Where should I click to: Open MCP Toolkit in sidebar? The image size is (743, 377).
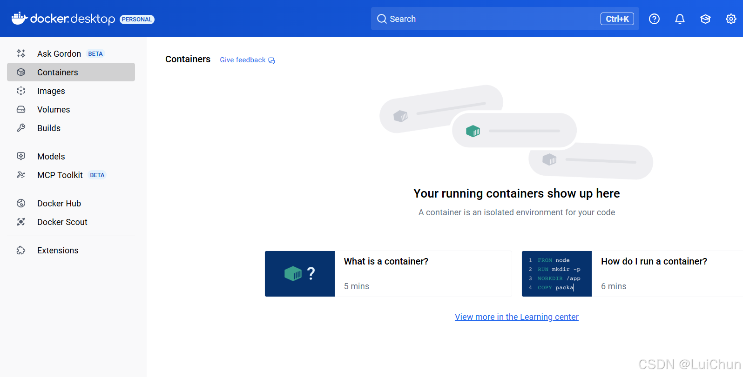click(71, 175)
